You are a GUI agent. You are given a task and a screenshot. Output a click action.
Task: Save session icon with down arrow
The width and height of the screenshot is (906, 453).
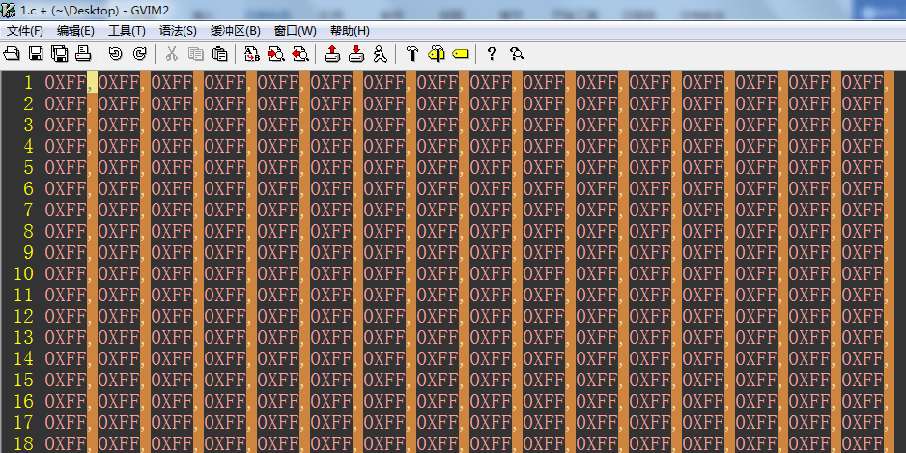coord(355,54)
